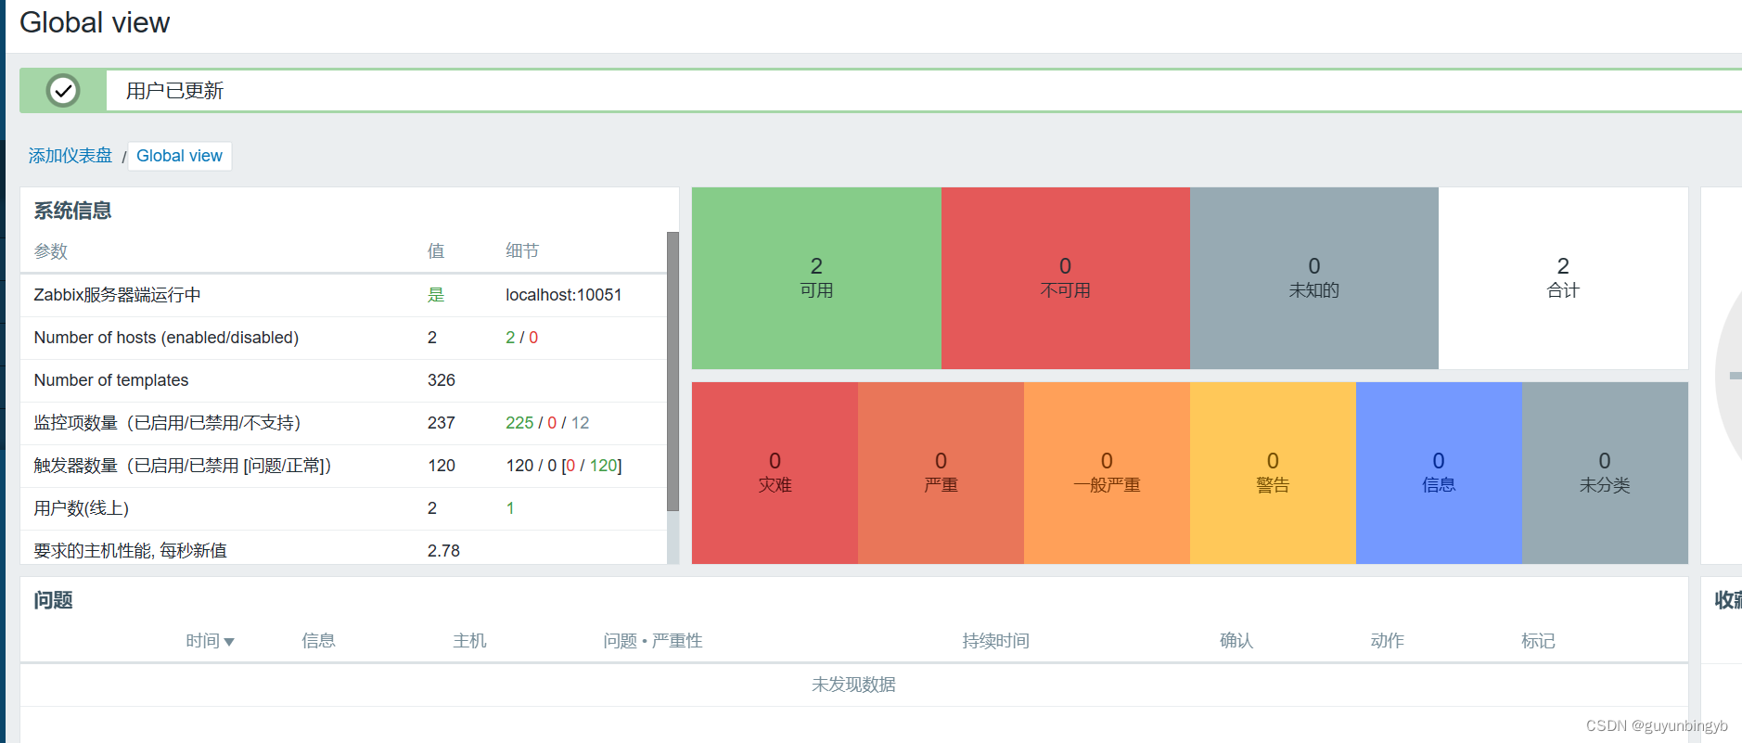1742x743 pixels.
Task: Click the 标记 column header
Action: [x=1538, y=641]
